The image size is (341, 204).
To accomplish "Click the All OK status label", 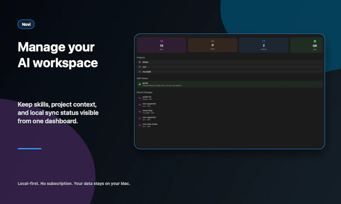I will (145, 83).
